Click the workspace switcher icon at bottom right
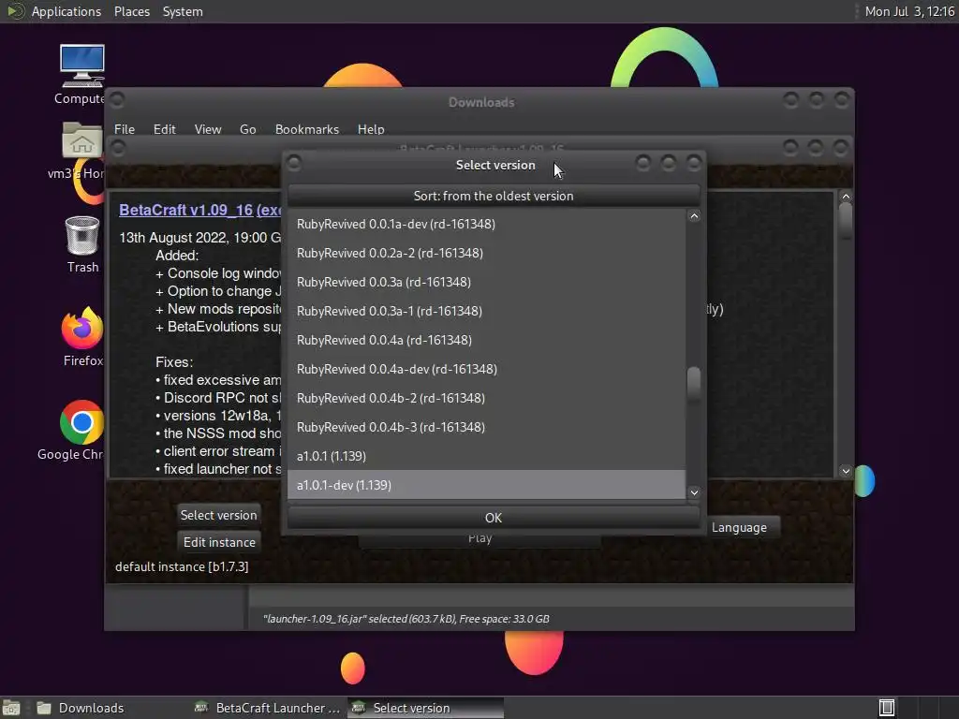 [887, 708]
